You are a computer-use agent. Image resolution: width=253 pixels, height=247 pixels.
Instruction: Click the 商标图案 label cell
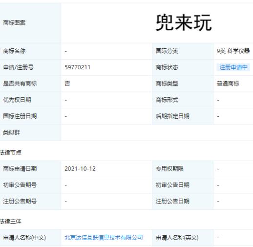(30, 23)
